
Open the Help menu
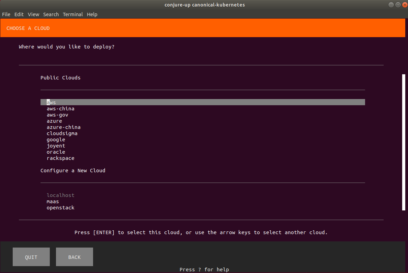(92, 14)
